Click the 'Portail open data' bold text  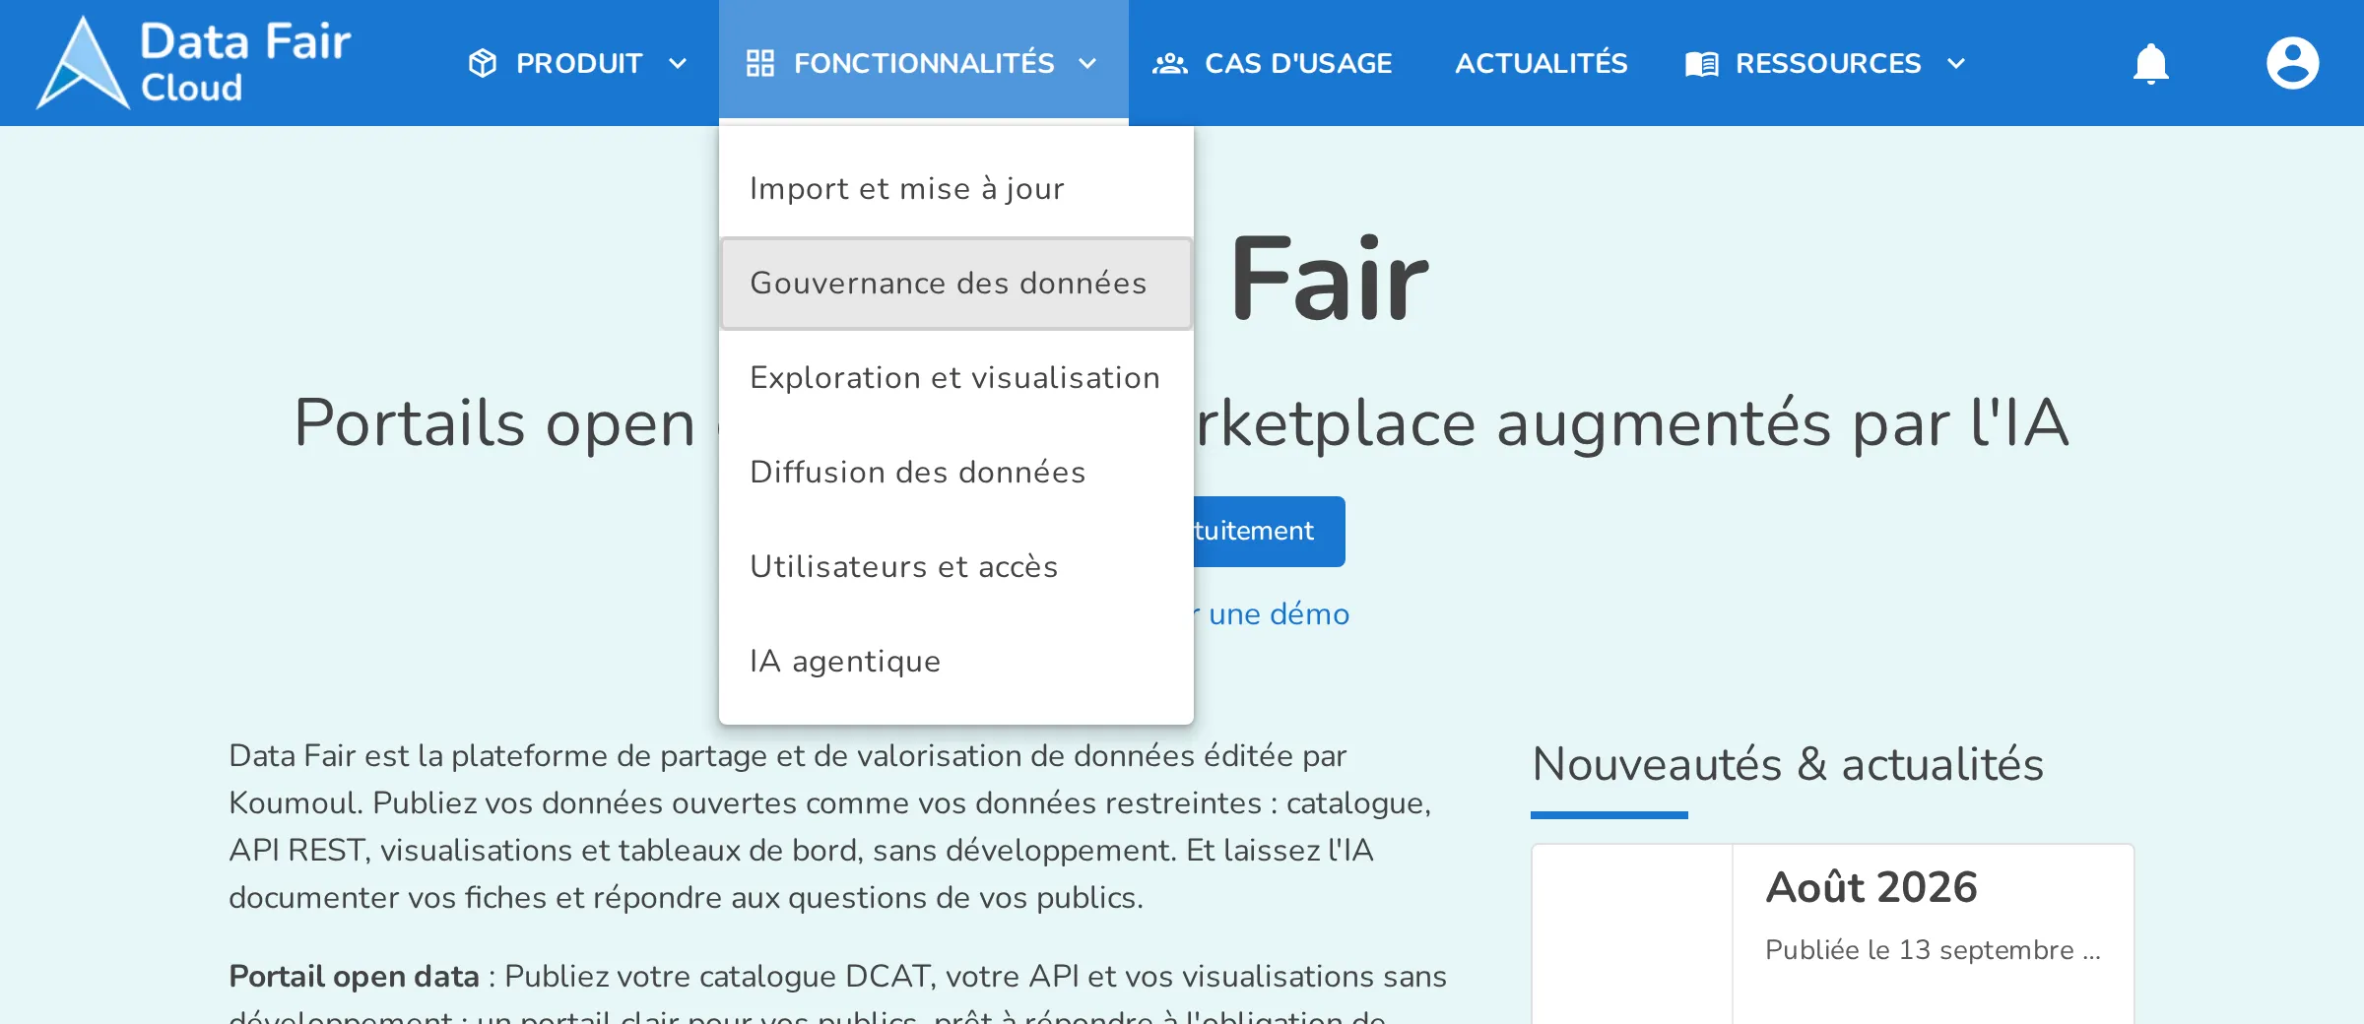coord(354,977)
